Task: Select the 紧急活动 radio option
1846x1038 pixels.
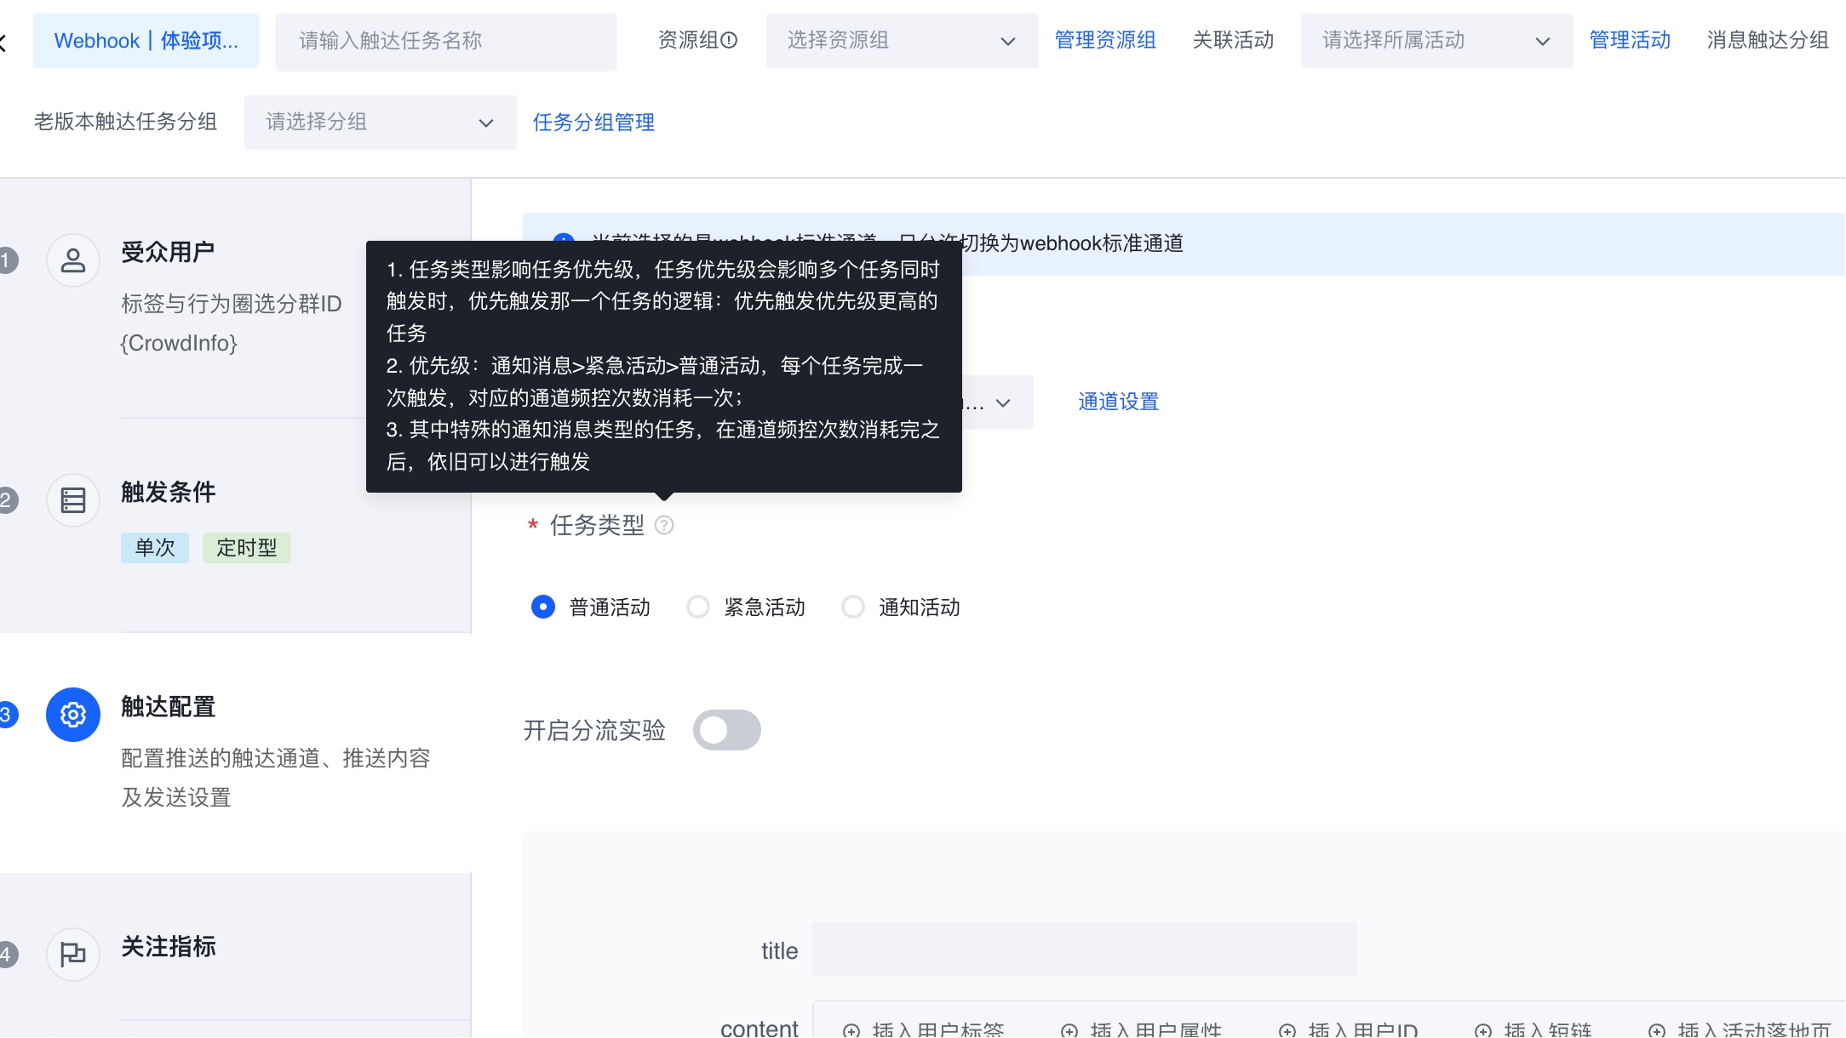Action: click(x=698, y=607)
